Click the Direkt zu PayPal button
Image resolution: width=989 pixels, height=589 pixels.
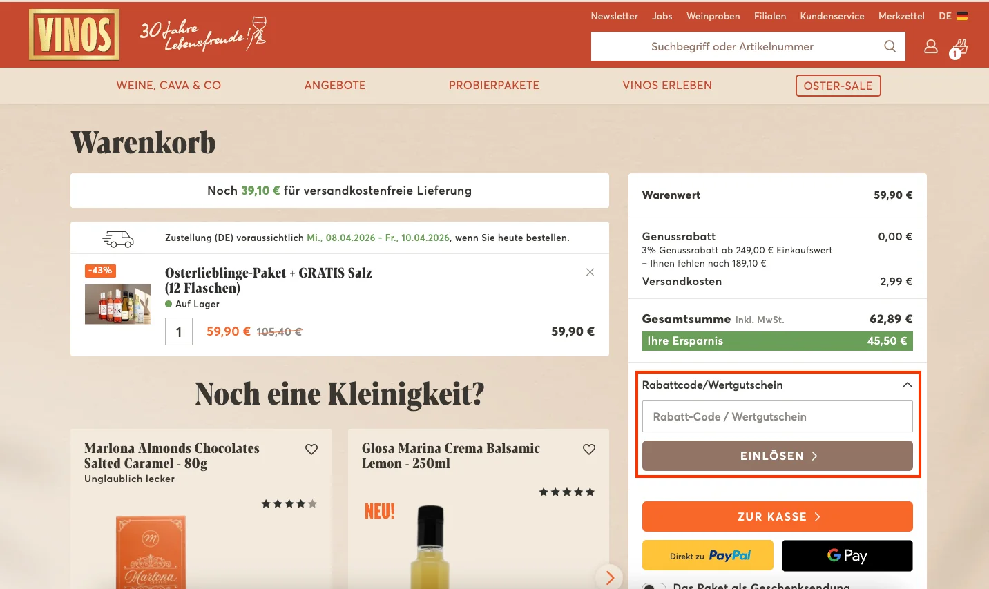[x=708, y=555]
